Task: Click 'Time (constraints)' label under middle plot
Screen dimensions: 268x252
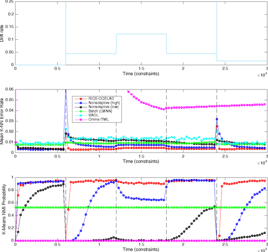Action: (x=141, y=161)
